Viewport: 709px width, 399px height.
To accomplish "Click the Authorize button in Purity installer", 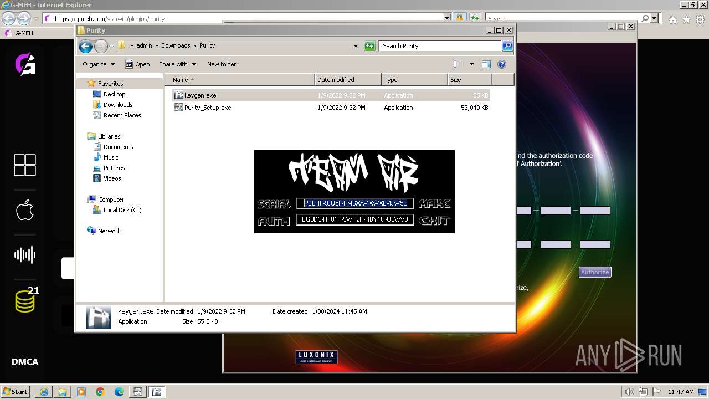I will pyautogui.click(x=595, y=272).
